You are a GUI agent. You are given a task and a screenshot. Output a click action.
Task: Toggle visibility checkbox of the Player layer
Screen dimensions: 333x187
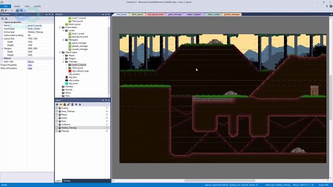click(57, 114)
